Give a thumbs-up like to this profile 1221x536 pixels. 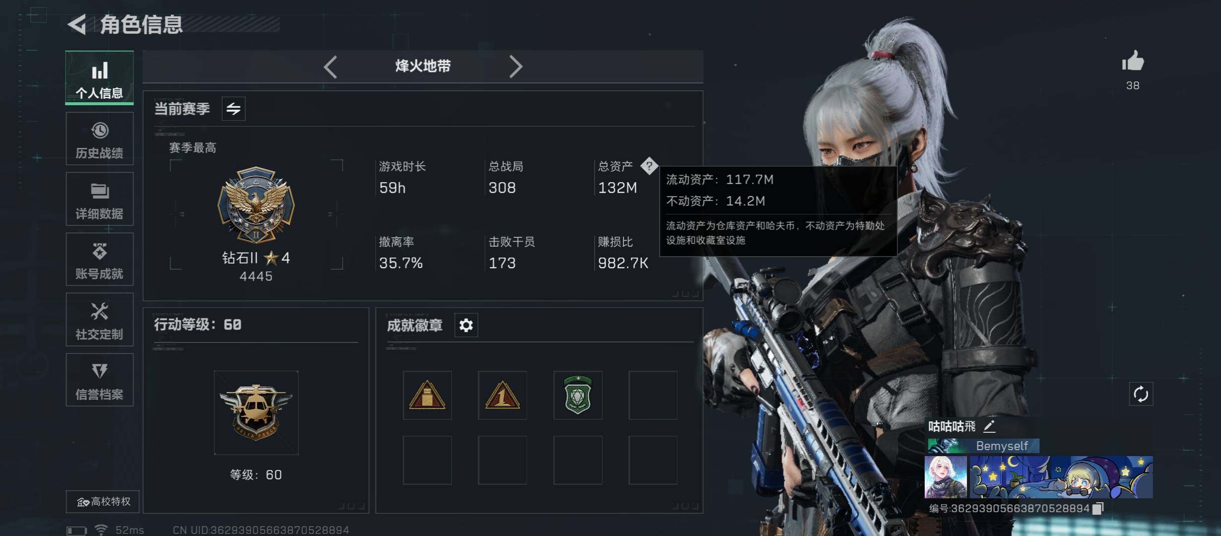coord(1133,62)
